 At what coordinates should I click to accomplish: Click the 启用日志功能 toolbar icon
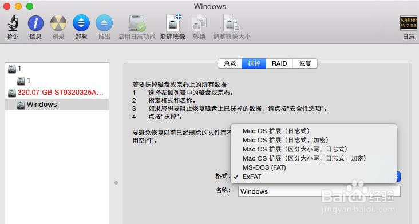(137, 23)
